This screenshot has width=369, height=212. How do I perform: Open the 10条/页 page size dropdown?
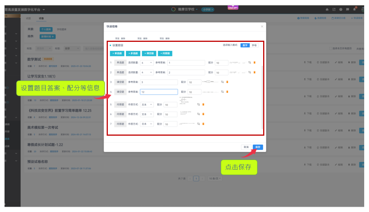point(215,178)
